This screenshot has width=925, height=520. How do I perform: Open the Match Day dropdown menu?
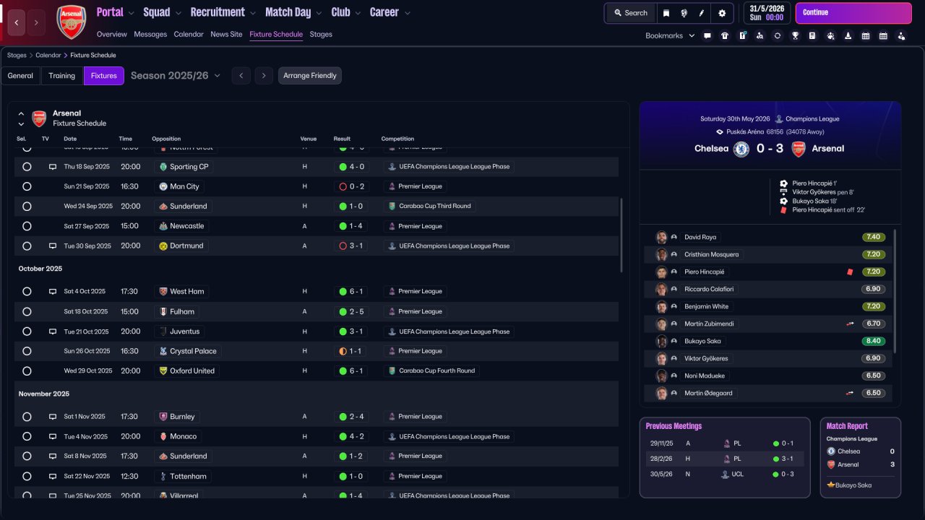(294, 12)
